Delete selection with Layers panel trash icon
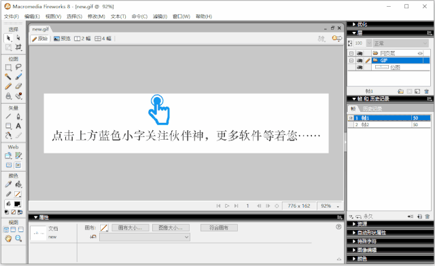The image size is (435, 266). point(426,91)
